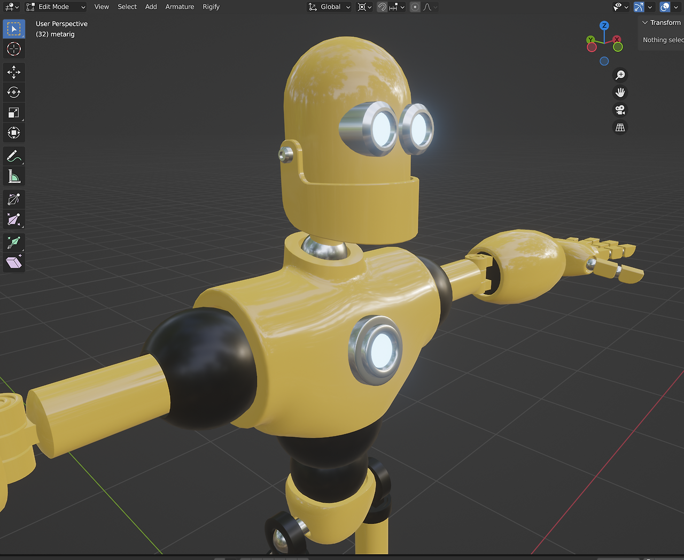The image size is (684, 560).
Task: Click the "(32) metarig" object label
Action: coord(55,34)
